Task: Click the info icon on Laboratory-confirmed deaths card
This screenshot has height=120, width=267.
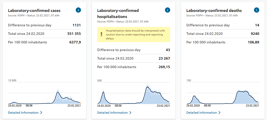Action: click(256, 10)
